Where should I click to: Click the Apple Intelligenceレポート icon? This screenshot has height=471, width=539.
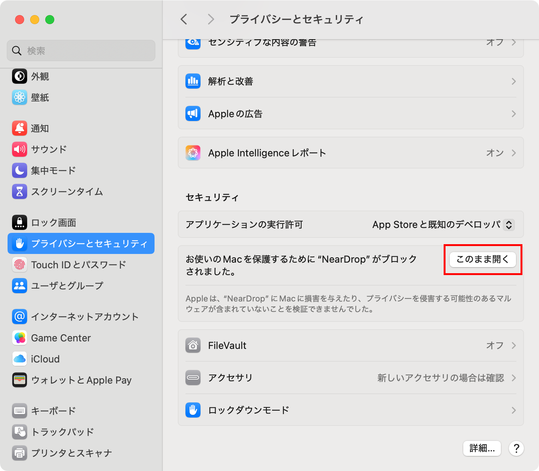click(193, 153)
